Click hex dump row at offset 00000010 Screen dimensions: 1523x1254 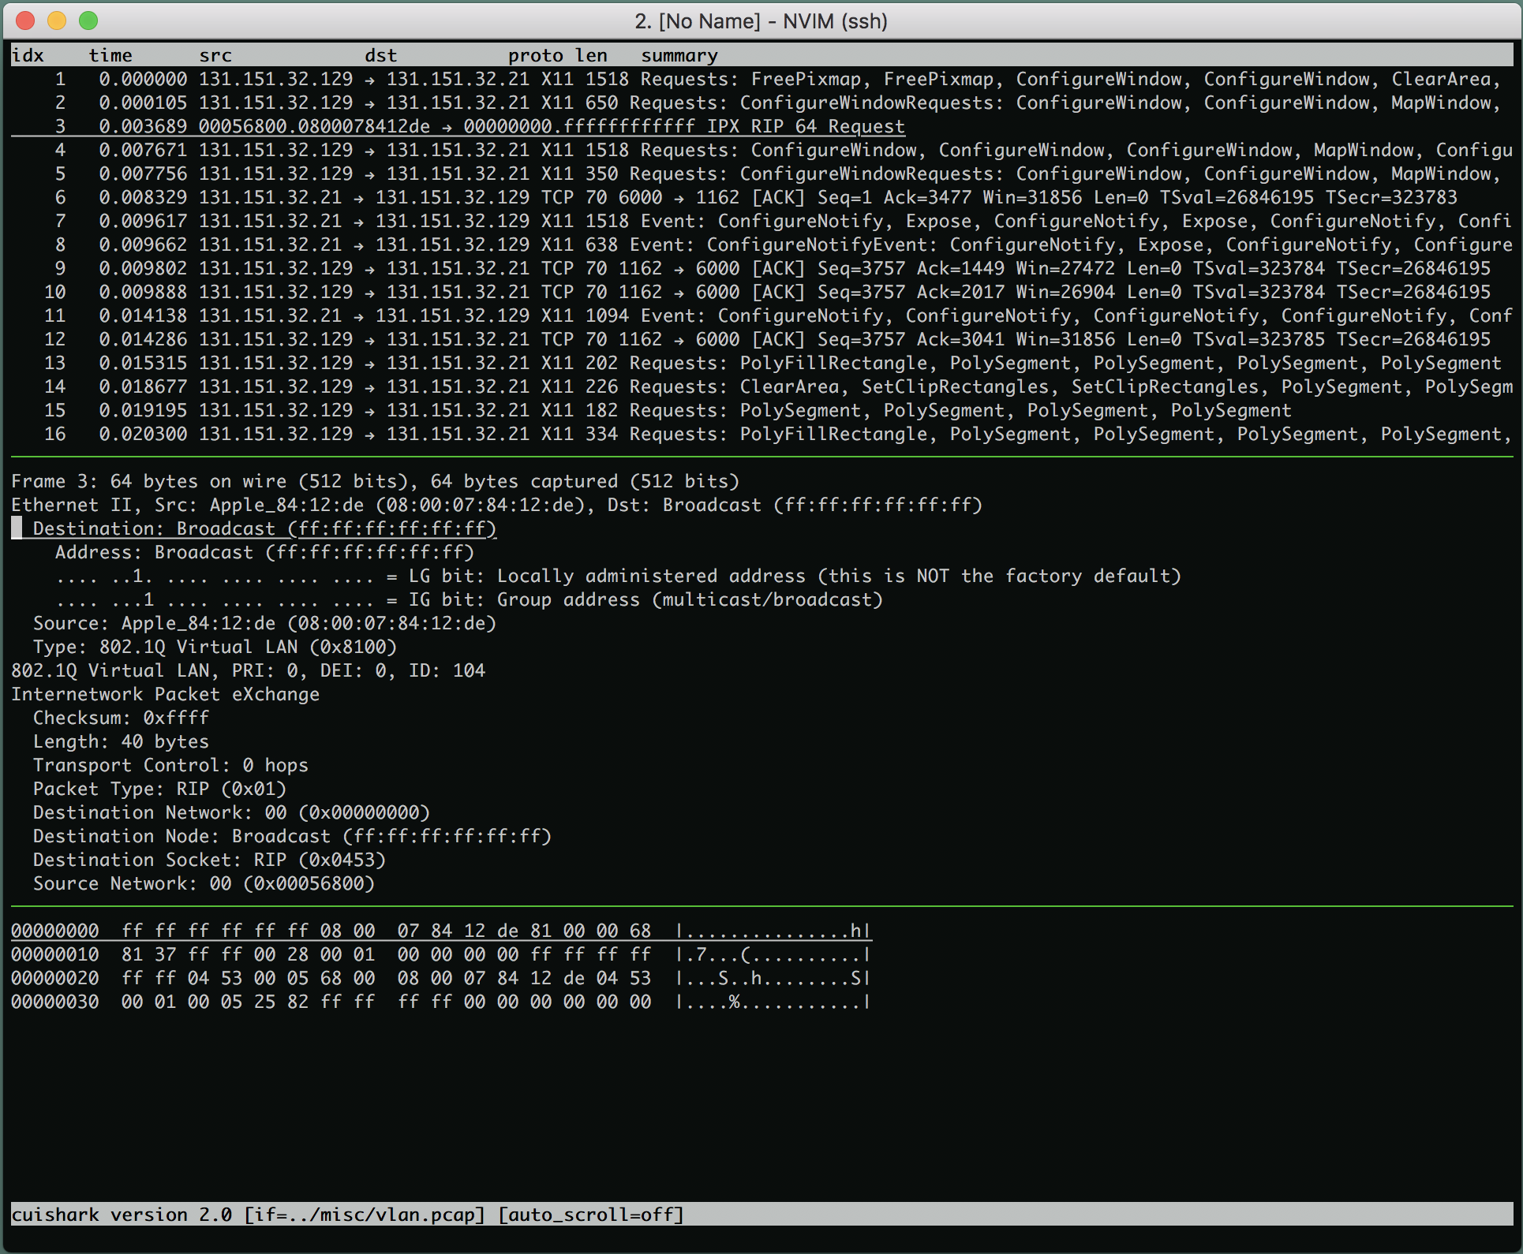(440, 954)
